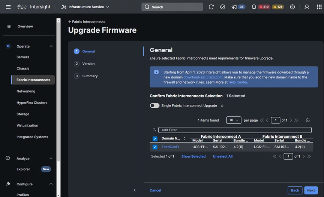Image resolution: width=324 pixels, height=197 pixels.
Task: Go back to Fabric Interconnects link
Action: point(87,22)
